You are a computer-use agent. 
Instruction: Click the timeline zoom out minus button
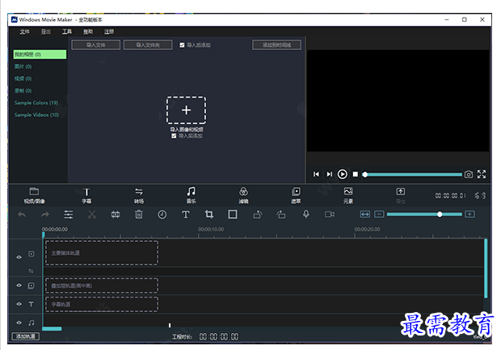(379, 215)
